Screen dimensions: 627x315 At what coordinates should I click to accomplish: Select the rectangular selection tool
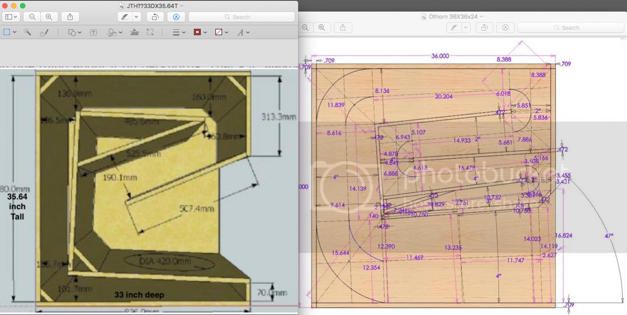(7, 32)
